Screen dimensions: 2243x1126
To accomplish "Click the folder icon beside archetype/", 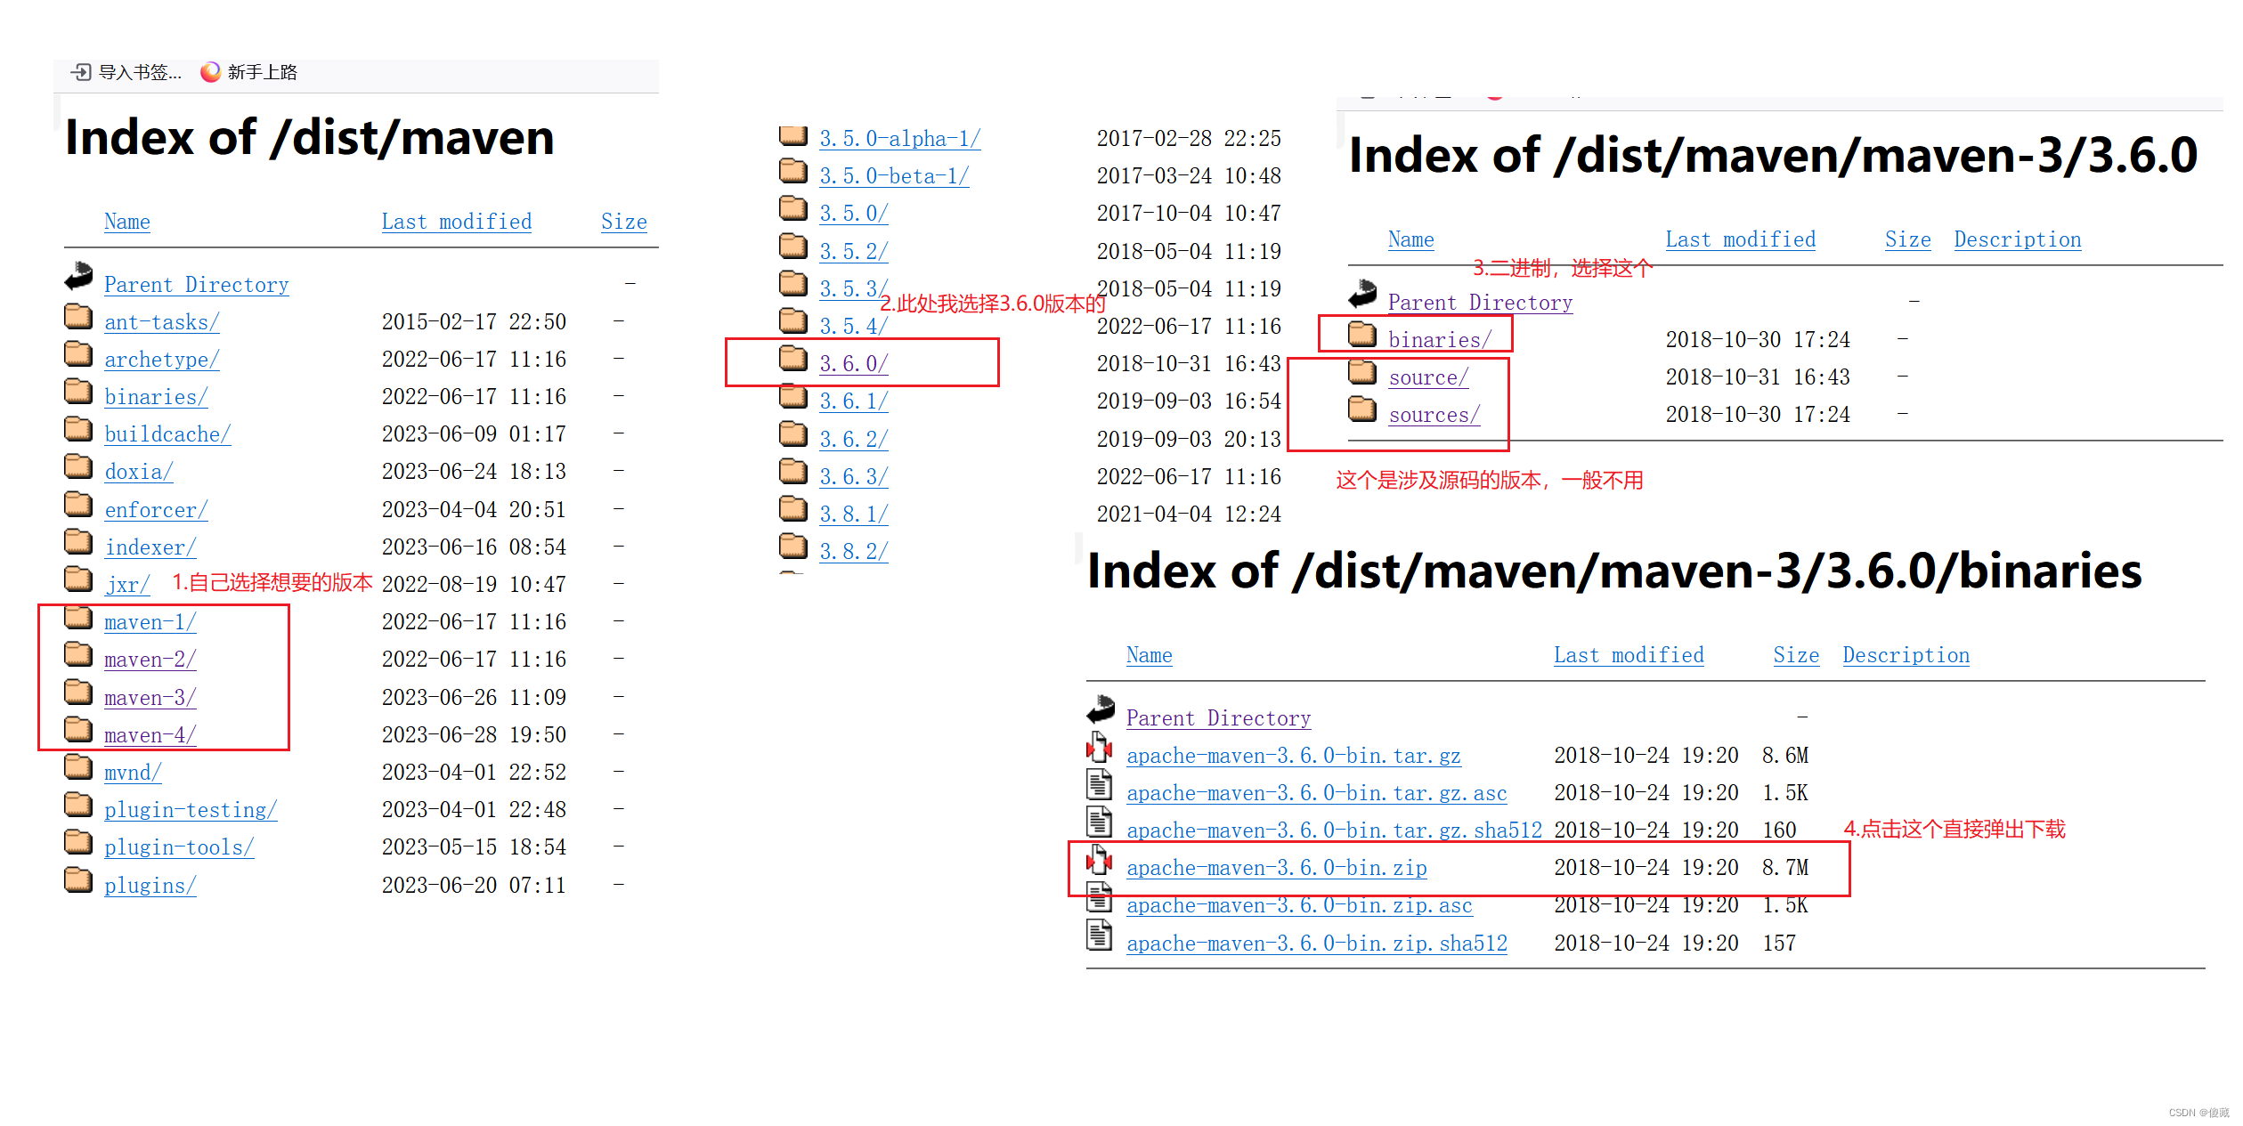I will 78,354.
